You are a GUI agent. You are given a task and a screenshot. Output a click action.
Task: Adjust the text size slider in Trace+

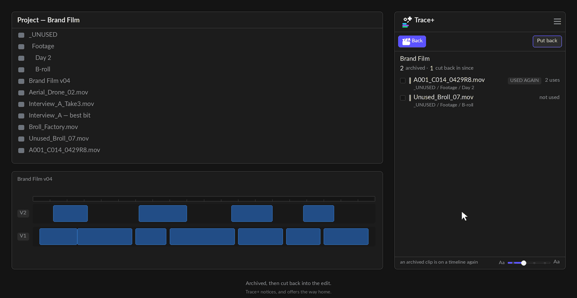[x=529, y=263]
